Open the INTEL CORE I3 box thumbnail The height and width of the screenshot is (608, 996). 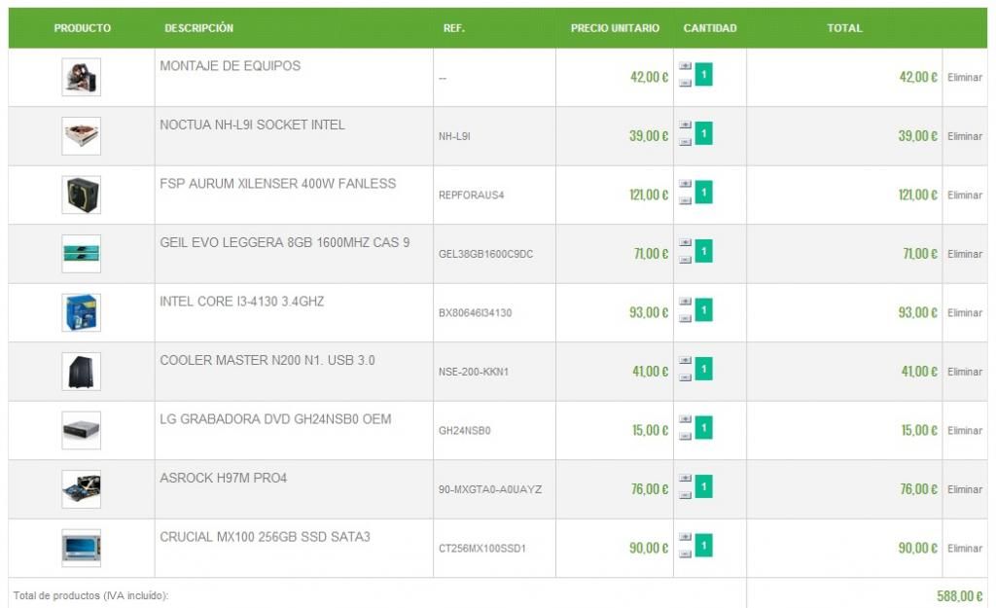82,312
